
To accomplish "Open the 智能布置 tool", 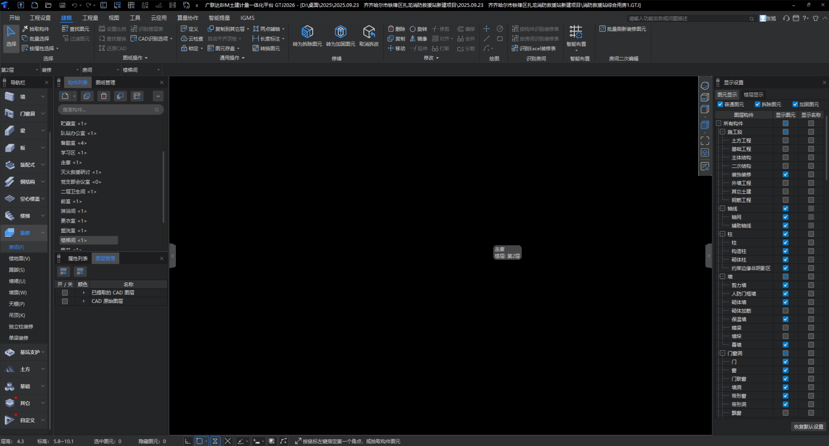I will coord(576,36).
